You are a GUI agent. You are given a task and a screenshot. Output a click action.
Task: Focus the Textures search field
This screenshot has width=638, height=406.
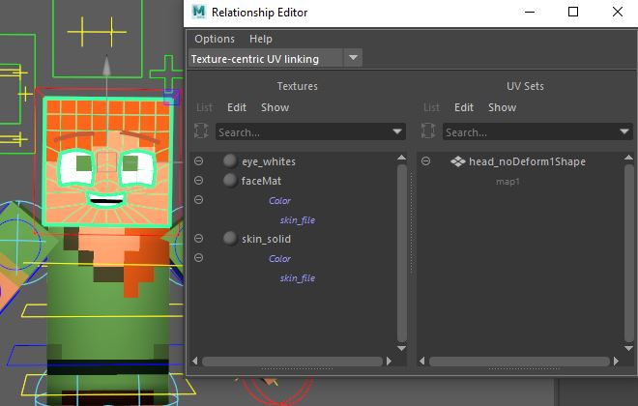click(x=304, y=132)
